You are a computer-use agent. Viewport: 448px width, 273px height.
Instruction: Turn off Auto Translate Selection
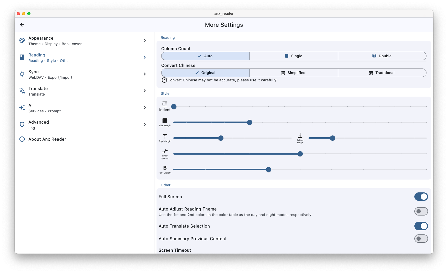click(x=421, y=226)
